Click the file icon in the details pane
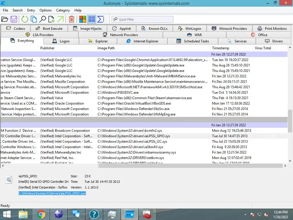This screenshot has width=293, height=220. tap(9, 180)
